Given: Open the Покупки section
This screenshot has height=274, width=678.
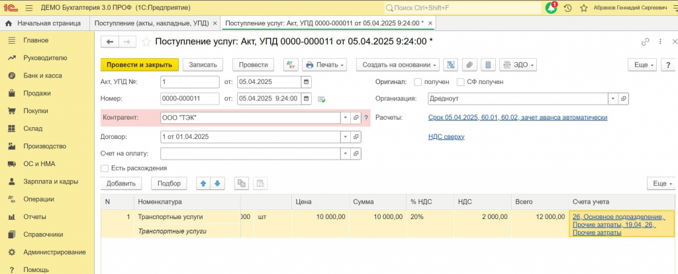Looking at the screenshot, I should [36, 111].
